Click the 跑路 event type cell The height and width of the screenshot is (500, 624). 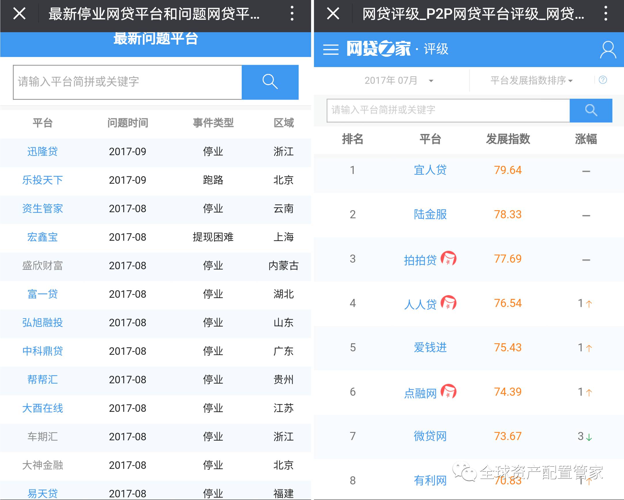(213, 180)
